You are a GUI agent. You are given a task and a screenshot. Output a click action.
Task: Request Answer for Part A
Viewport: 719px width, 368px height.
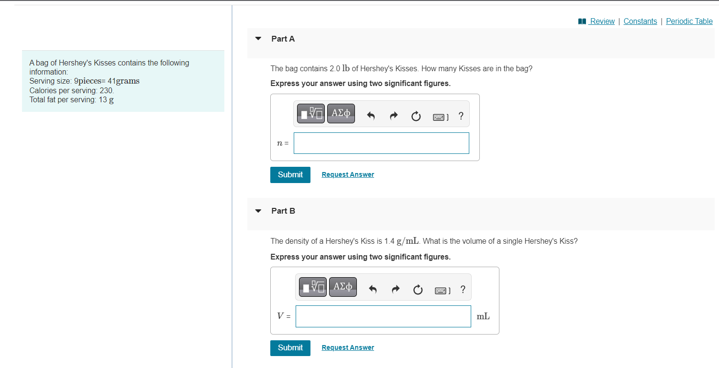point(348,174)
